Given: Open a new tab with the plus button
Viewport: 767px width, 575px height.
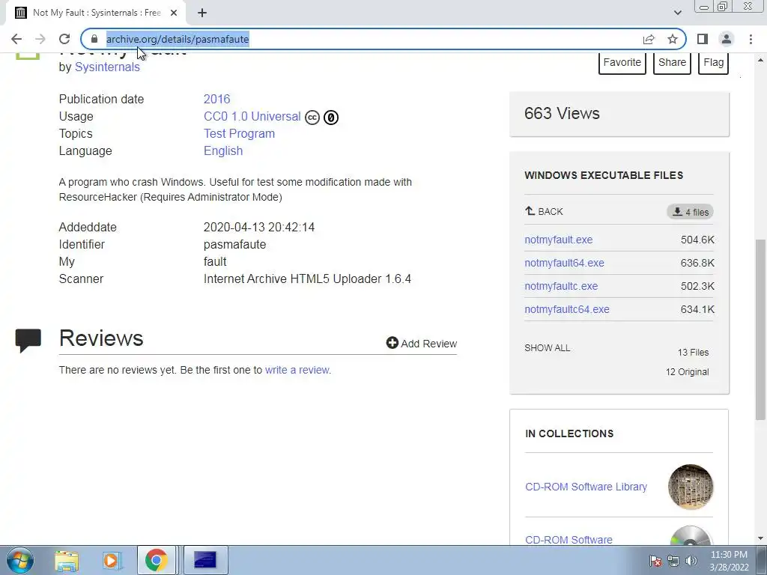Looking at the screenshot, I should click(202, 13).
